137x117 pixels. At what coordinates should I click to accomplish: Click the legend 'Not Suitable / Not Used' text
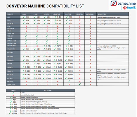click(27, 95)
